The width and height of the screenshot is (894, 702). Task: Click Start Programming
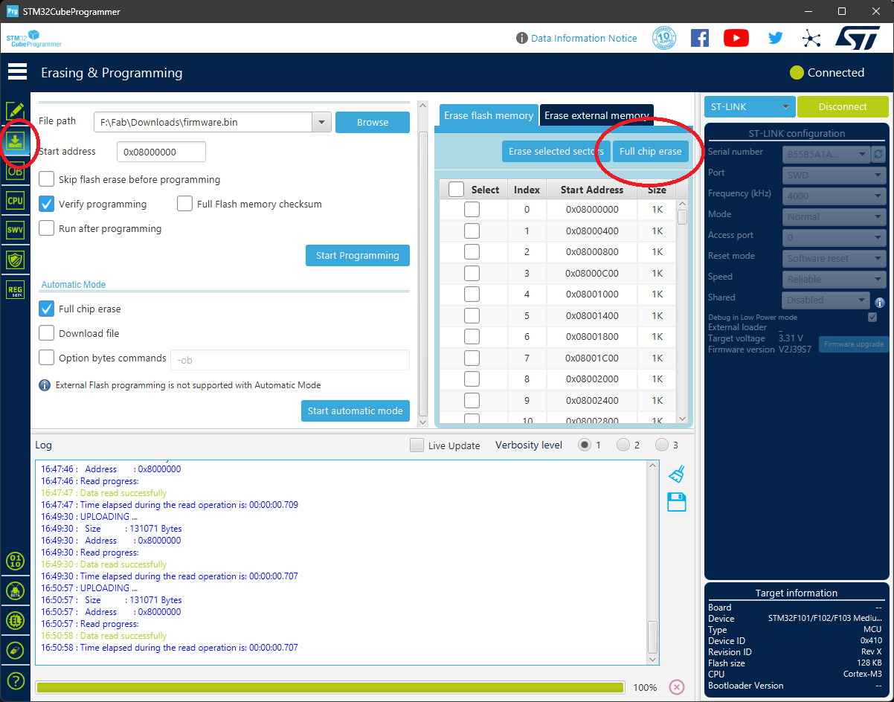point(358,255)
